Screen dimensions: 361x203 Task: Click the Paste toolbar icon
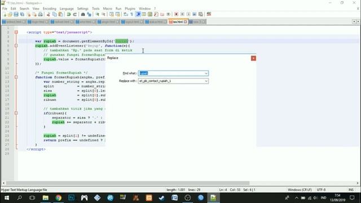pos(60,14)
